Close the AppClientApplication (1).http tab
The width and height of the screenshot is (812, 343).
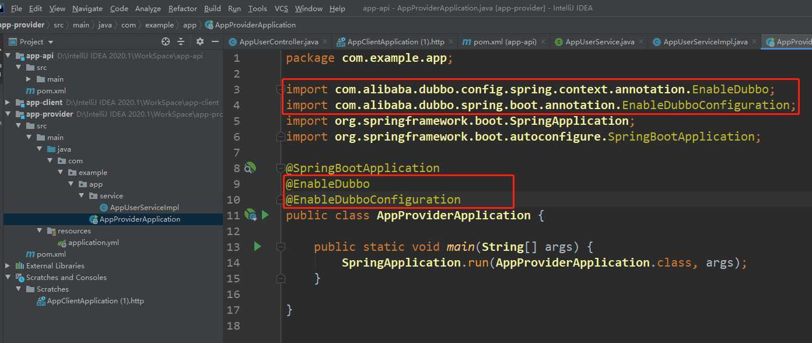(452, 42)
